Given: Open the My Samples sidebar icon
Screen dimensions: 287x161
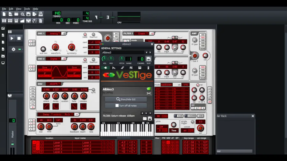Looking at the screenshot, I should (x=3, y=42).
